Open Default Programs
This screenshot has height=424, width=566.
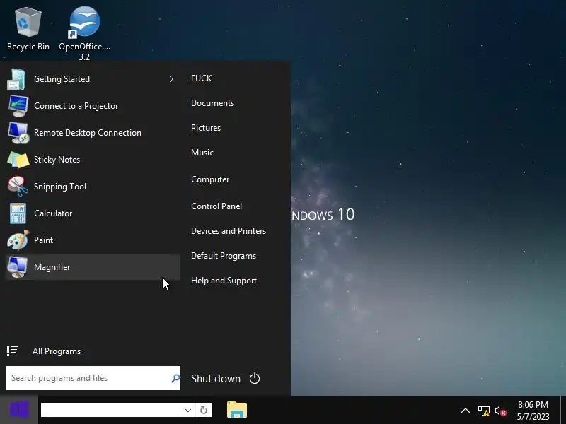(x=224, y=256)
